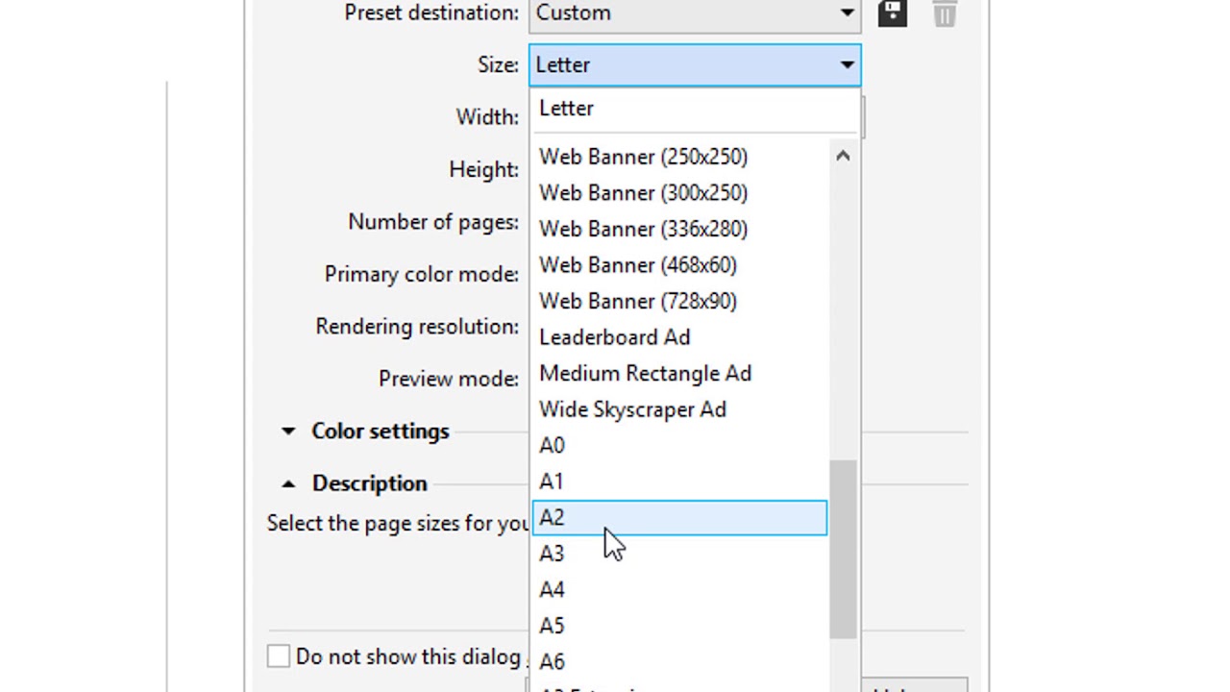Choose Web Banner (336x280) size

(x=678, y=229)
